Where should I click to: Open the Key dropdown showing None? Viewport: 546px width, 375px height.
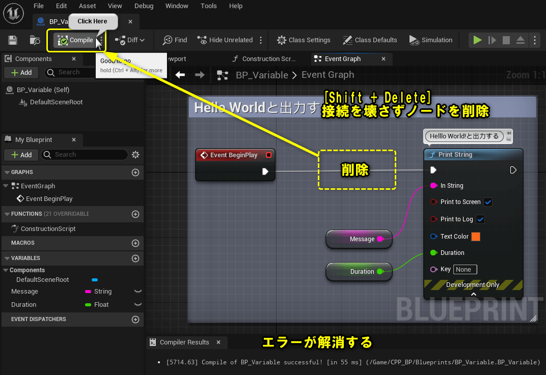465,269
